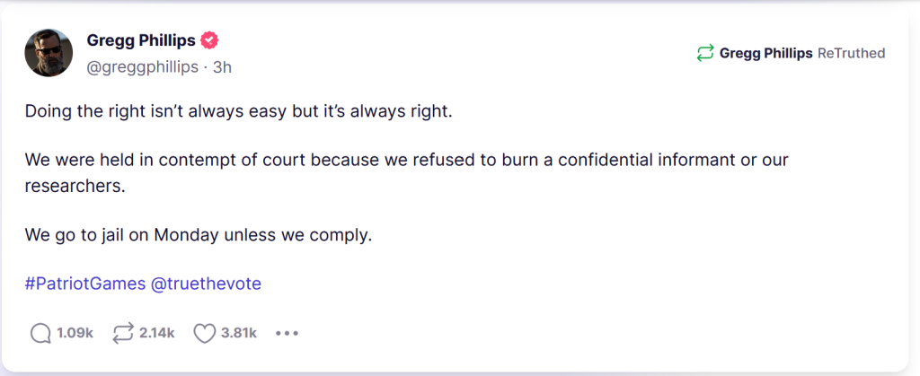Like the post with the heart icon

205,333
